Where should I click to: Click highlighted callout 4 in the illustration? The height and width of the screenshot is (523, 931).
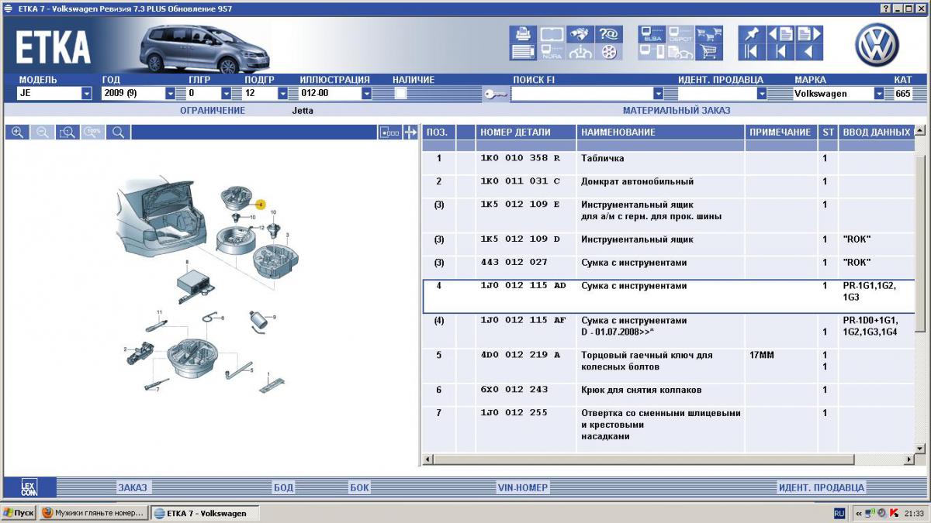261,205
